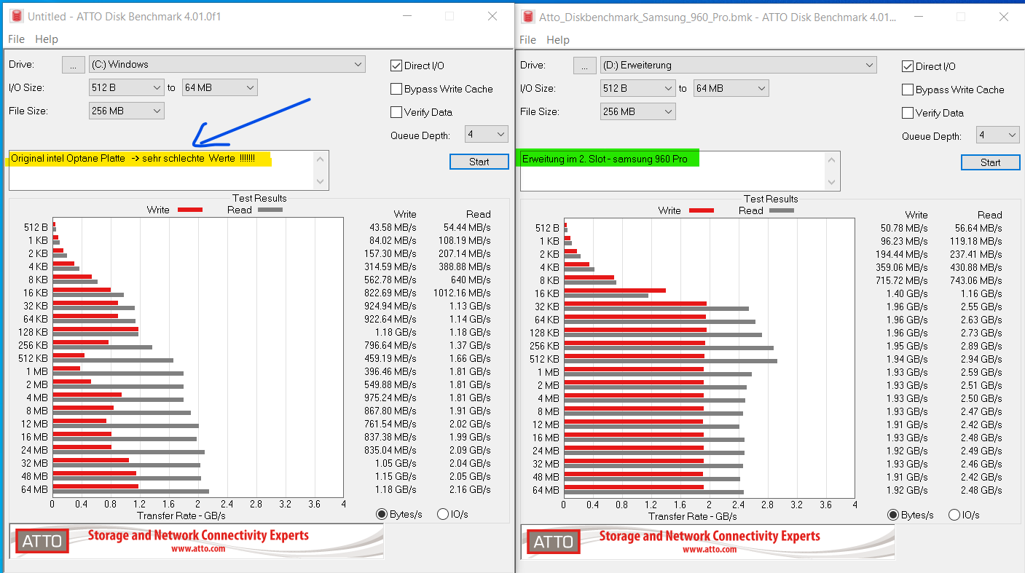Open the 256 MB File Size dropdown in Samsung 960 Pro window

637,111
